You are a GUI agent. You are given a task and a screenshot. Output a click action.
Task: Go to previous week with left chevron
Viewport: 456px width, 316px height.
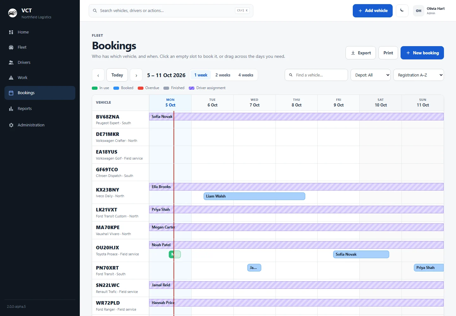tap(98, 75)
